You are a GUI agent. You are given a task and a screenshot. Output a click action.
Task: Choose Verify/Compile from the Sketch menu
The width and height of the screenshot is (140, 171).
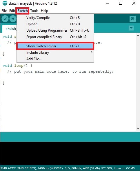pyautogui.click(x=55, y=18)
